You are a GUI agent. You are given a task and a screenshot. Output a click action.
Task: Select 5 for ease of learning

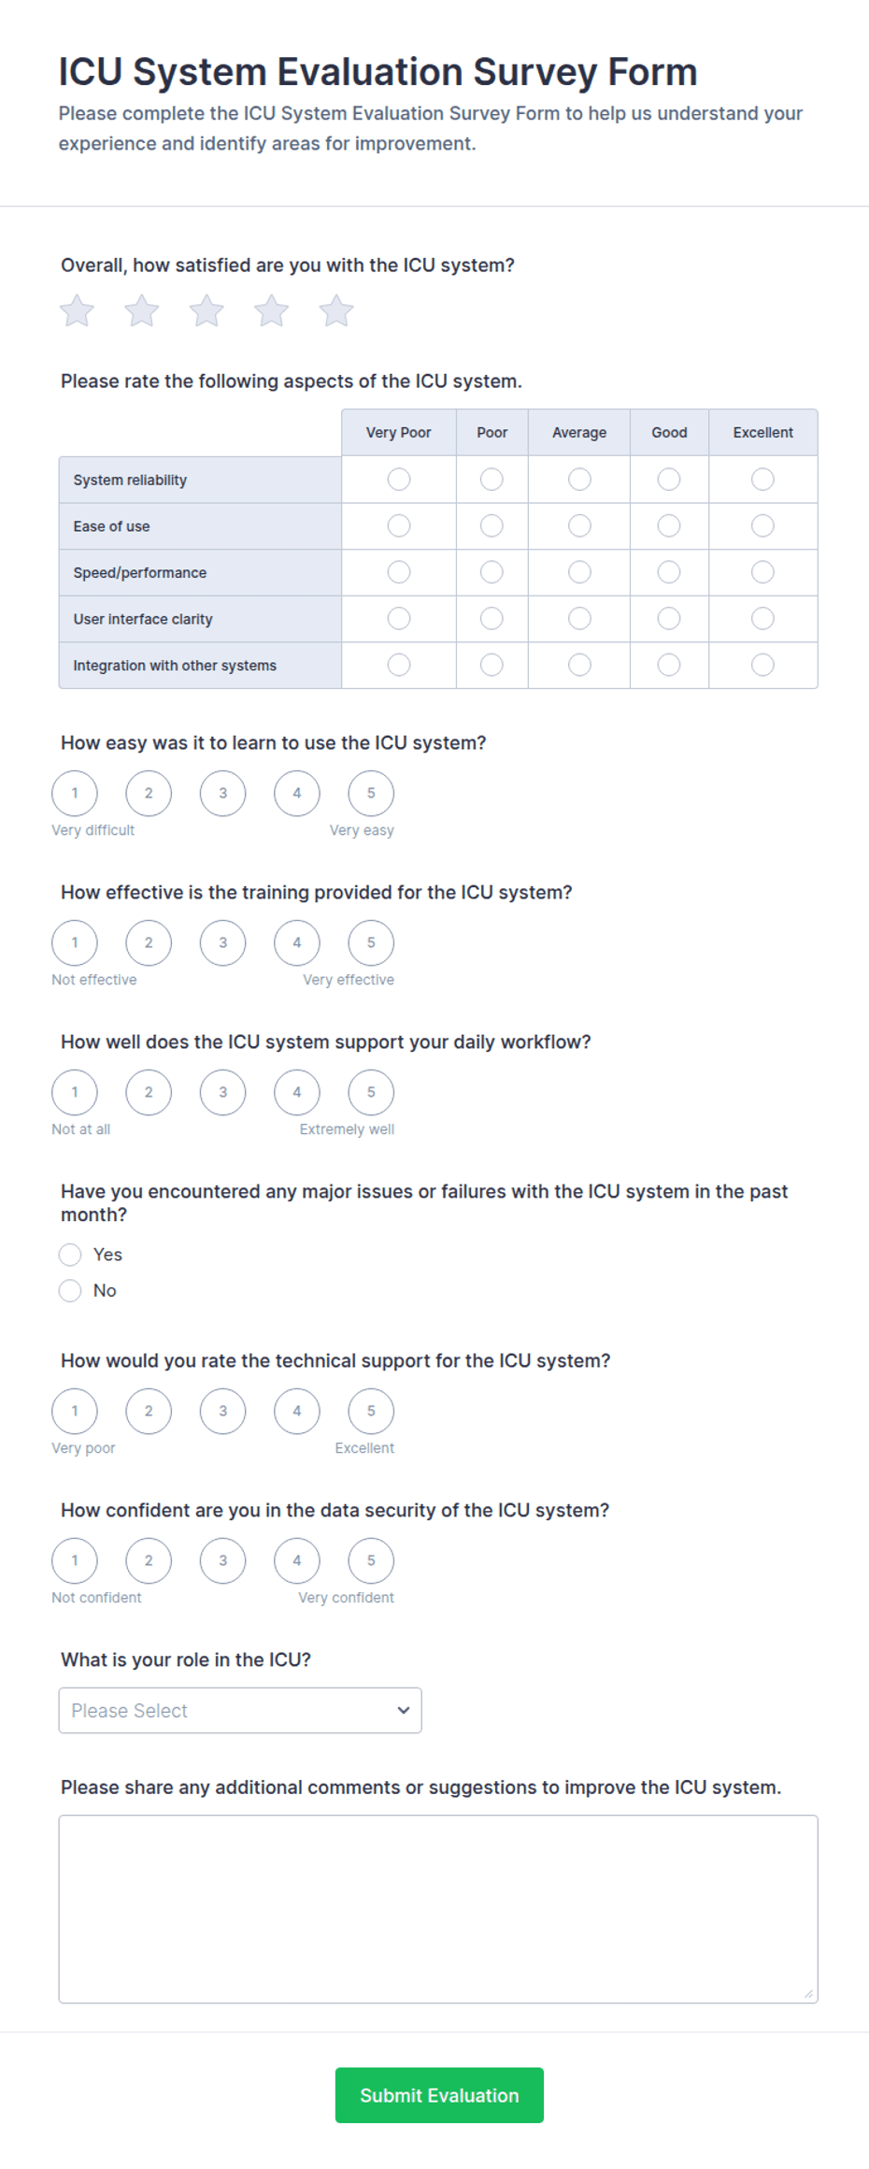click(371, 794)
